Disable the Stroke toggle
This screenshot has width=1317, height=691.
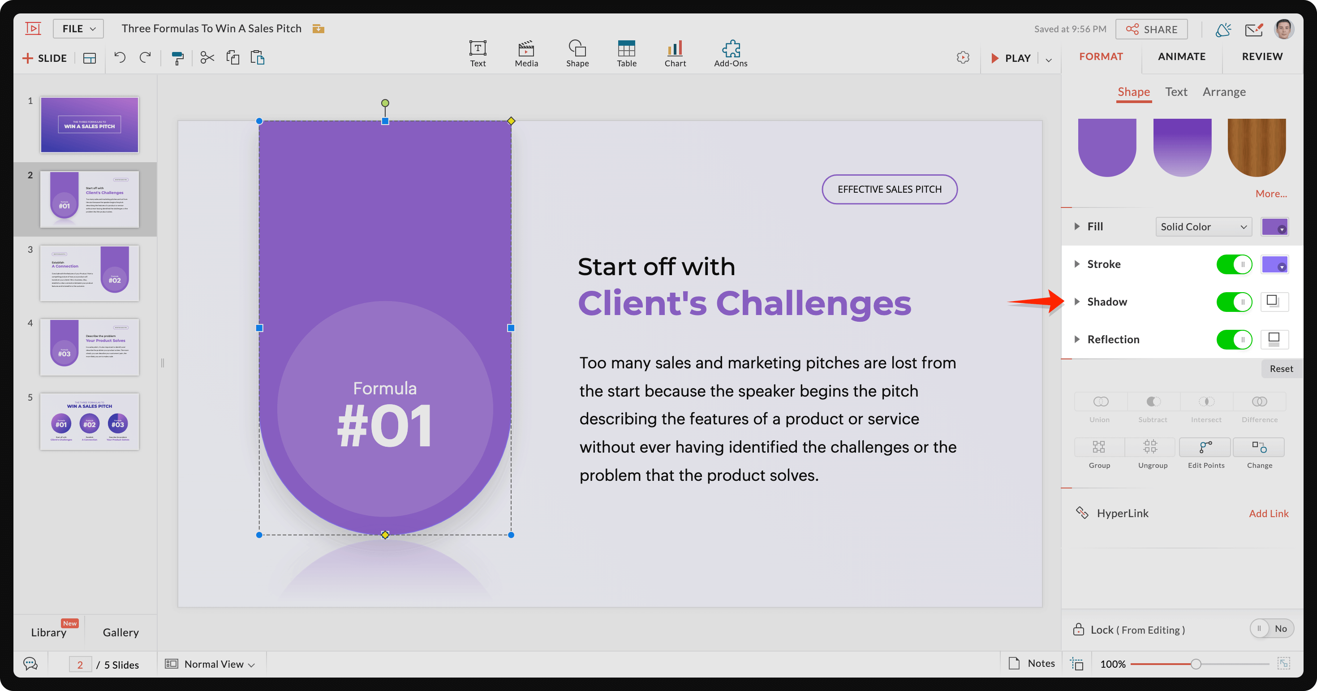1234,264
